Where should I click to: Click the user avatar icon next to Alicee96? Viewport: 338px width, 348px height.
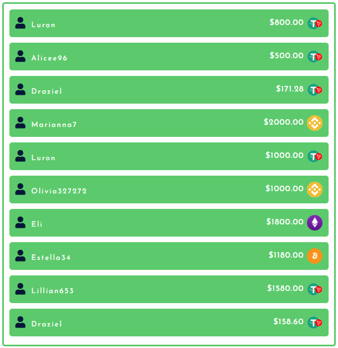(x=21, y=56)
